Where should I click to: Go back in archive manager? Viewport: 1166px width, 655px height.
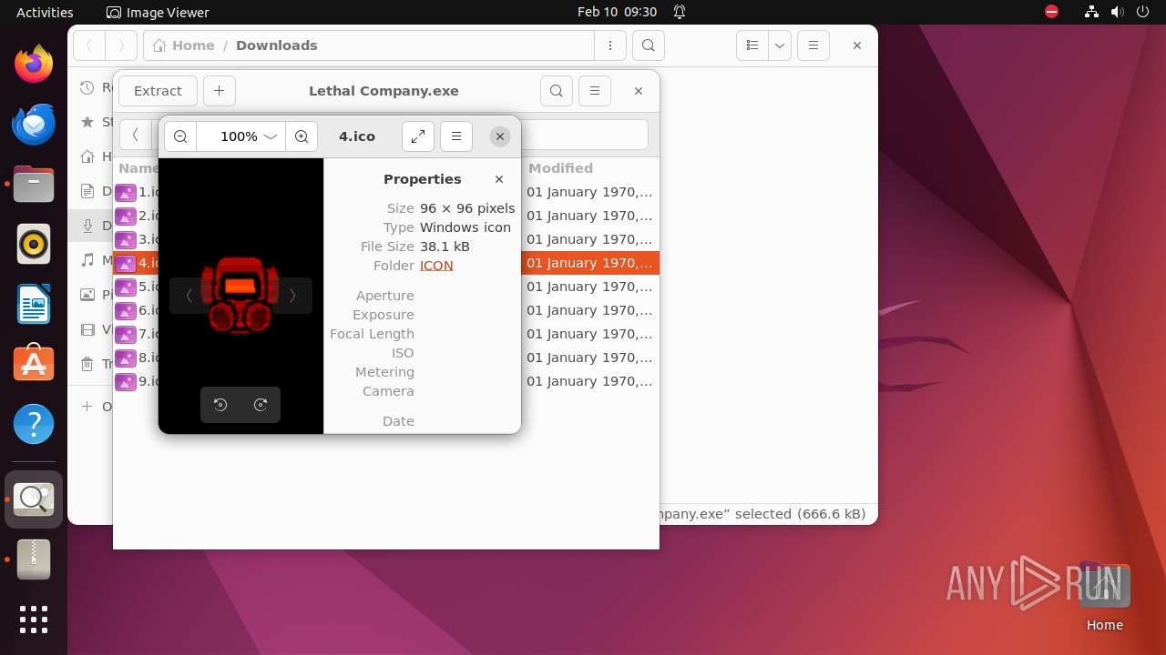click(x=135, y=135)
